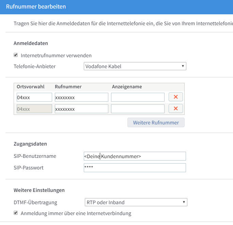233x225 pixels.
Task: Click the Rufnummer bearbeiten header title
Action: (x=36, y=6)
